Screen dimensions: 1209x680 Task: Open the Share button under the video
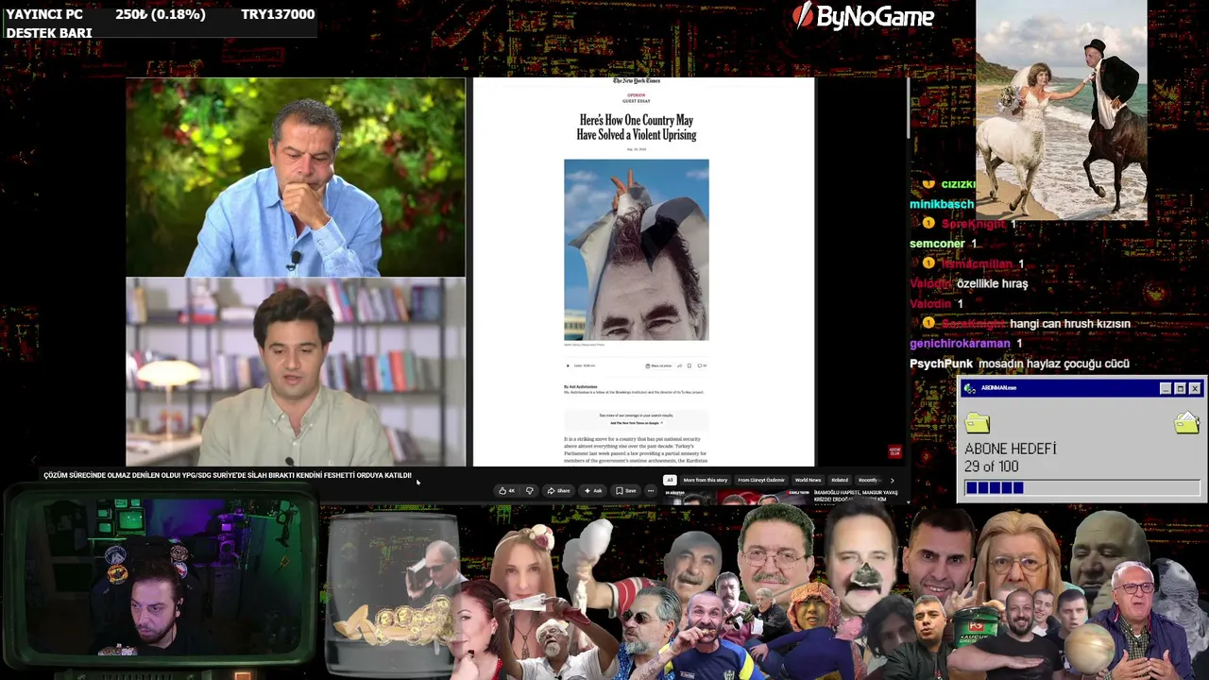click(x=558, y=490)
